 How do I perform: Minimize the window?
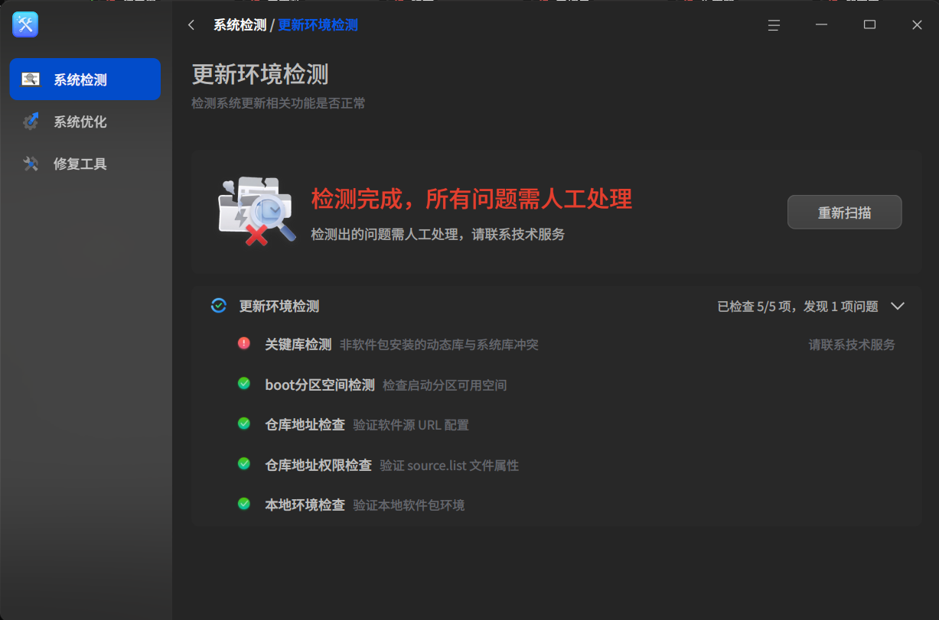(x=822, y=25)
